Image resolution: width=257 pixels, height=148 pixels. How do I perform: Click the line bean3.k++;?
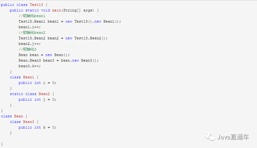click(x=29, y=66)
